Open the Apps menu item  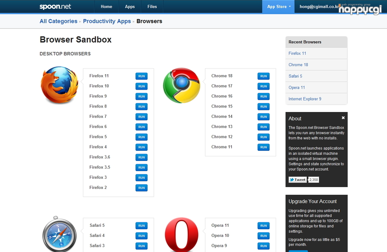pos(130,7)
